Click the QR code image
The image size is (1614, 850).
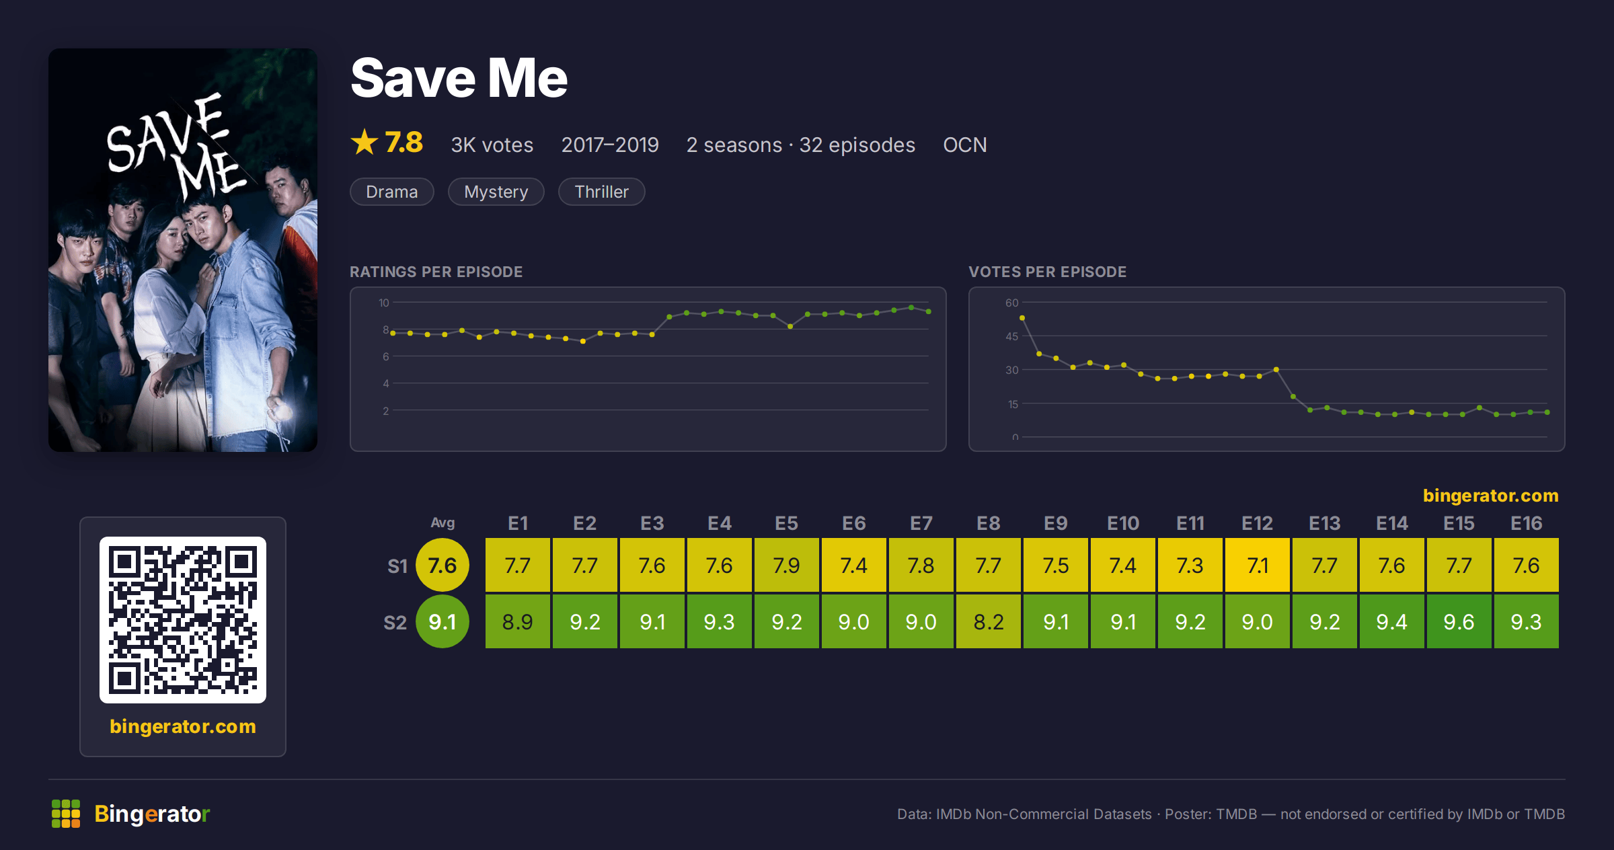[x=183, y=620]
